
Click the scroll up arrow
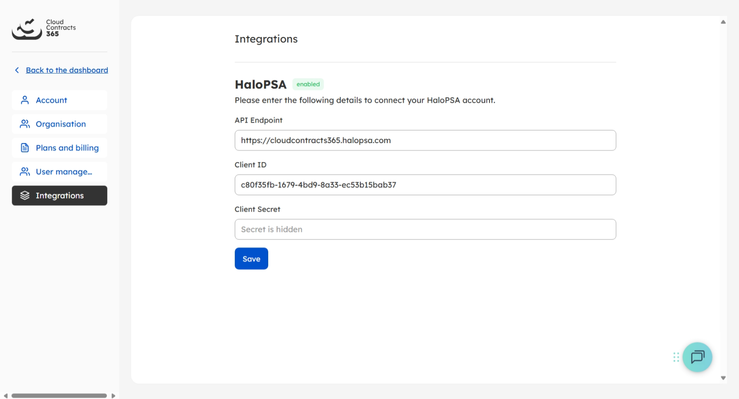tap(723, 22)
